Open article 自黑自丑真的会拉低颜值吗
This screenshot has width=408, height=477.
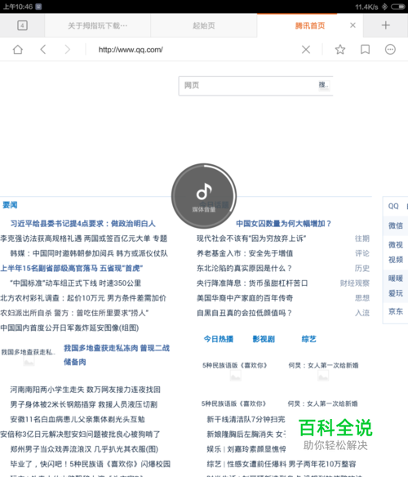pos(244,313)
